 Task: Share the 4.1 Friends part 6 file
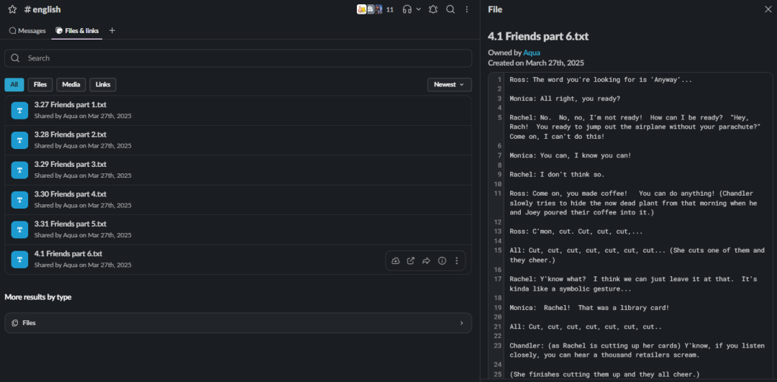point(426,260)
